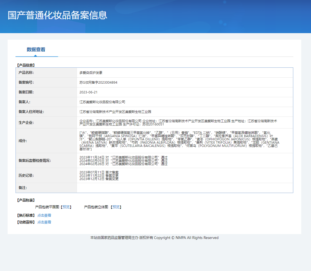311x271 pixels.
Task: Click the 生产企业 details cell text
Action: (x=178, y=122)
